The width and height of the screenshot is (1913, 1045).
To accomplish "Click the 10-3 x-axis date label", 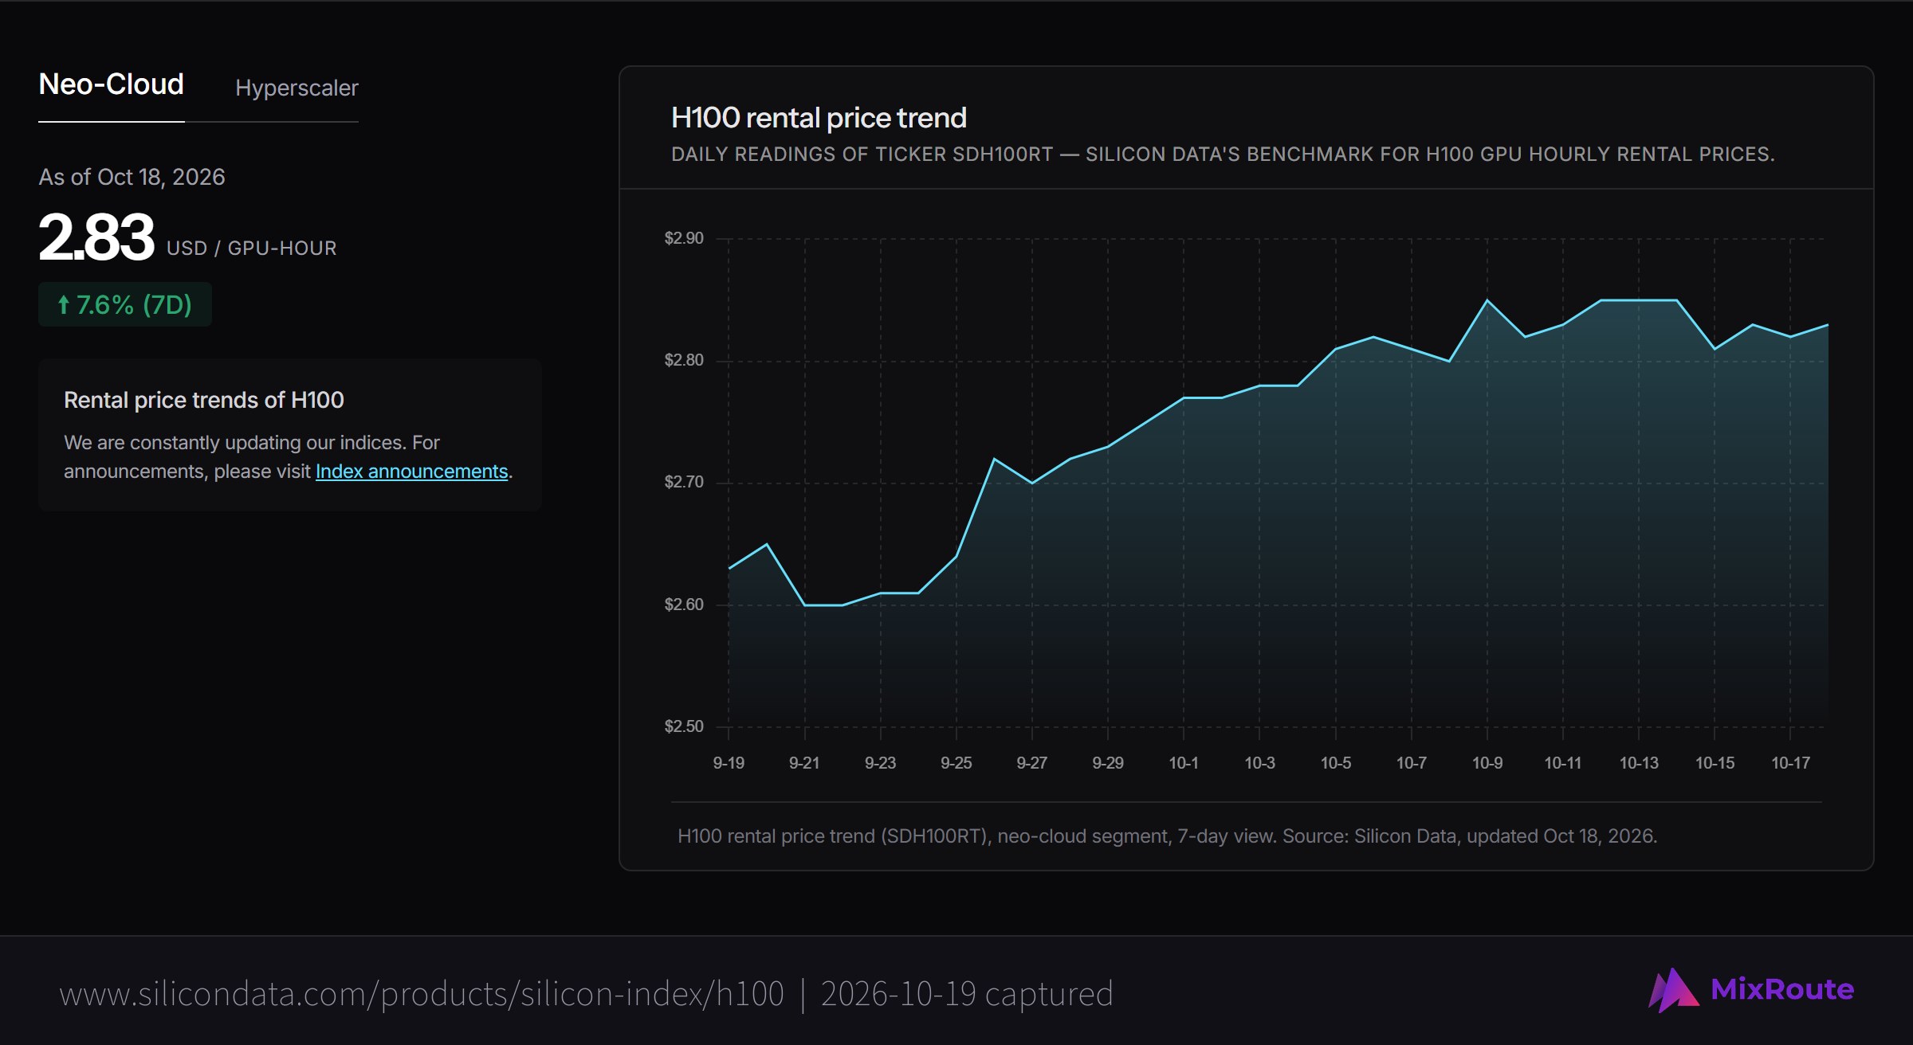I will [x=1260, y=763].
